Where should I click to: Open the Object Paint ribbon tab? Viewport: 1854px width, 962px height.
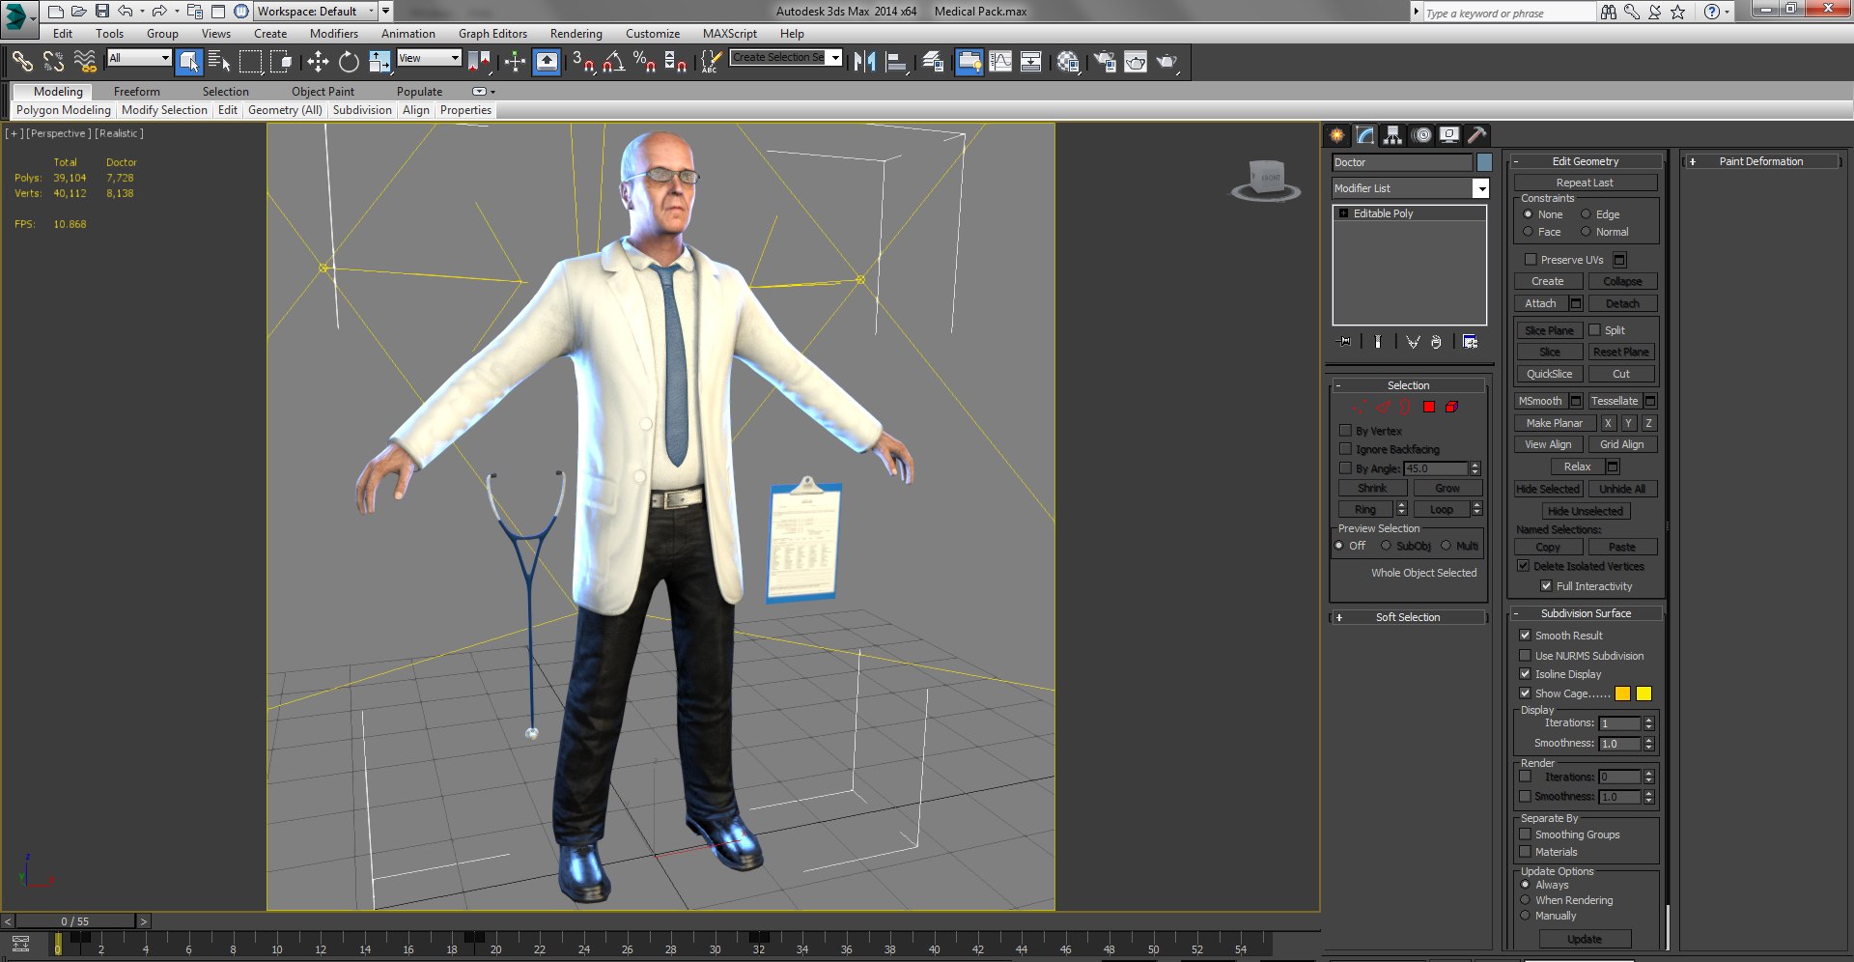[323, 92]
